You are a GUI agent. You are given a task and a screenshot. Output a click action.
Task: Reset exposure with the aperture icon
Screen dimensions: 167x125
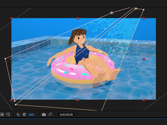point(24,114)
